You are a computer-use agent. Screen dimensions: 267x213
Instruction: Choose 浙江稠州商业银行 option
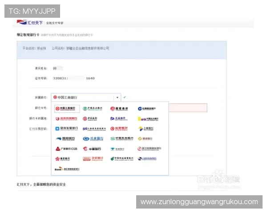tap(67, 169)
